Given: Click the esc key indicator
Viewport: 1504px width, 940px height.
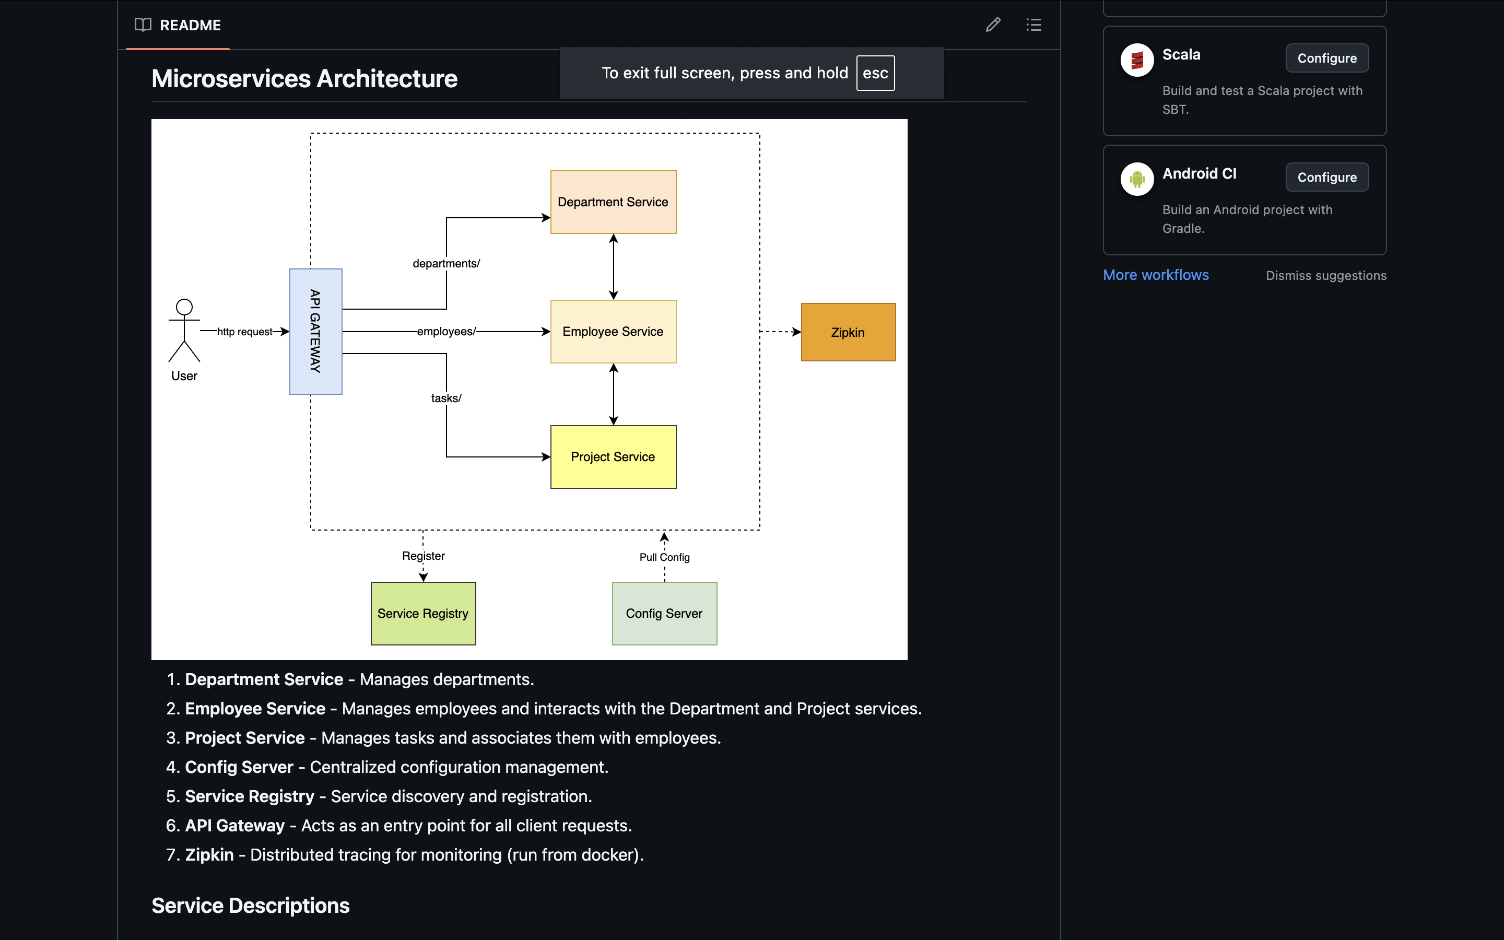Looking at the screenshot, I should pyautogui.click(x=875, y=73).
